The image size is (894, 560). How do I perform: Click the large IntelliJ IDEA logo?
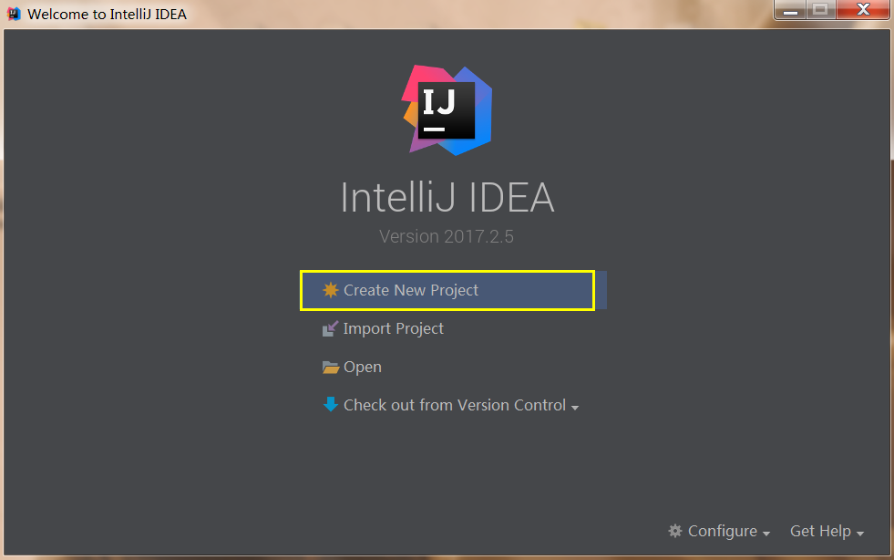(x=447, y=109)
